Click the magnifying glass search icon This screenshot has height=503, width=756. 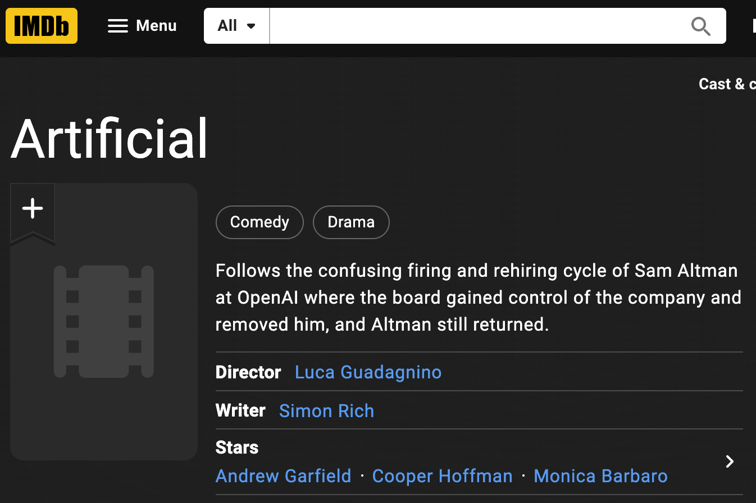pyautogui.click(x=700, y=26)
